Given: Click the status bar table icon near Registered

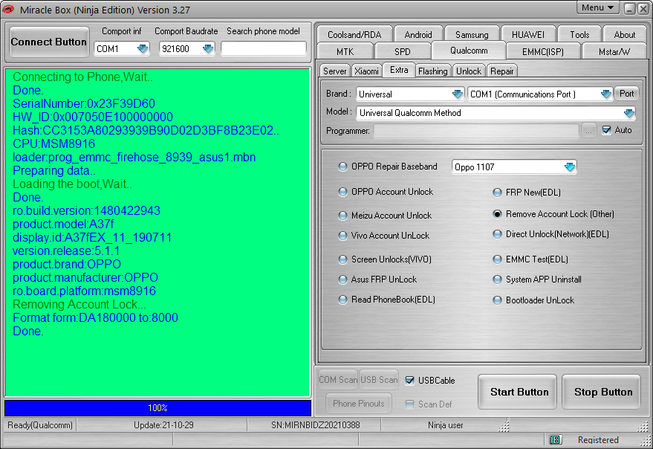Looking at the screenshot, I should point(554,439).
